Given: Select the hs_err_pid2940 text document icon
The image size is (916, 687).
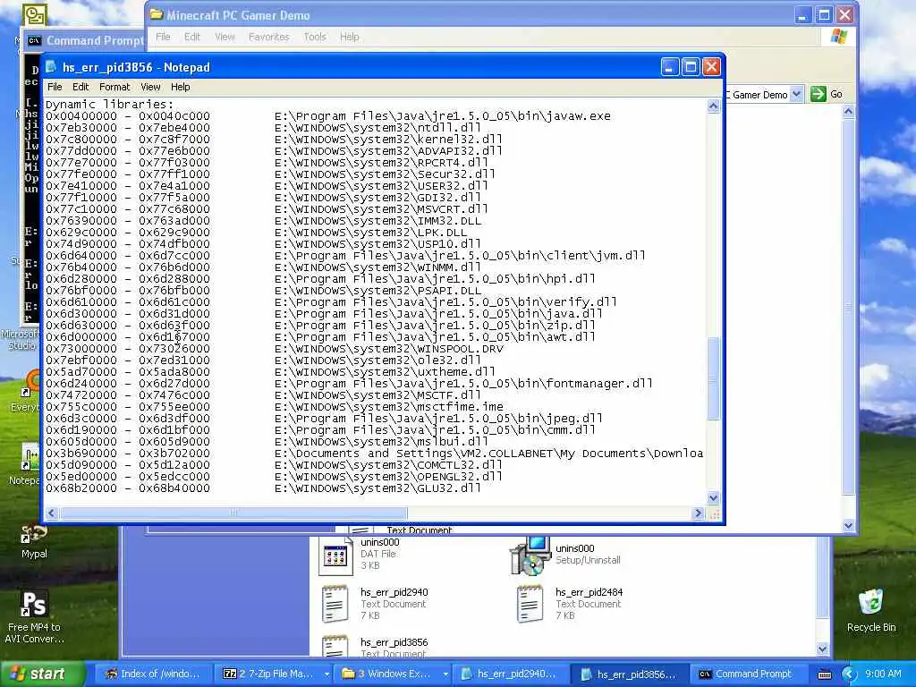Looking at the screenshot, I should point(335,604).
